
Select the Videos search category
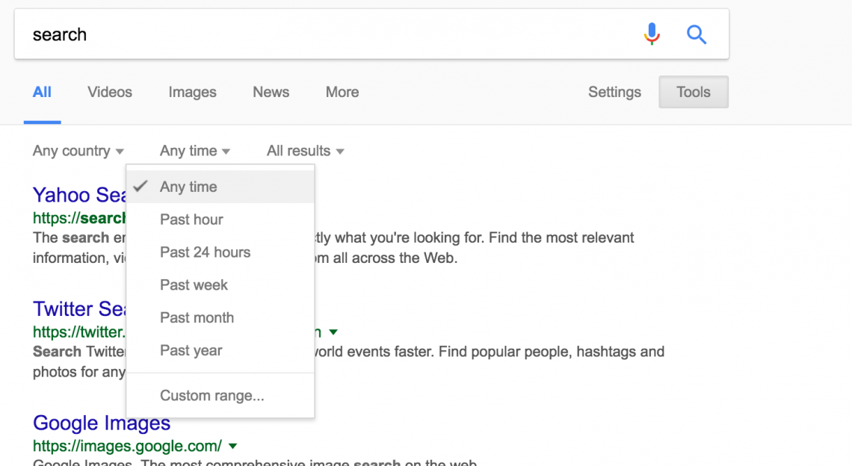109,92
